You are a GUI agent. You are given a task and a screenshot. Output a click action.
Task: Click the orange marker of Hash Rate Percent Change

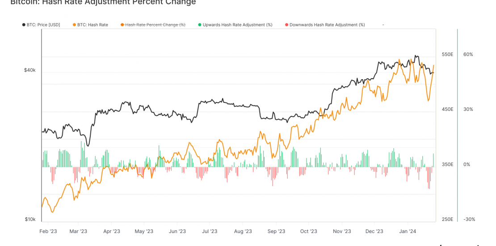click(122, 25)
